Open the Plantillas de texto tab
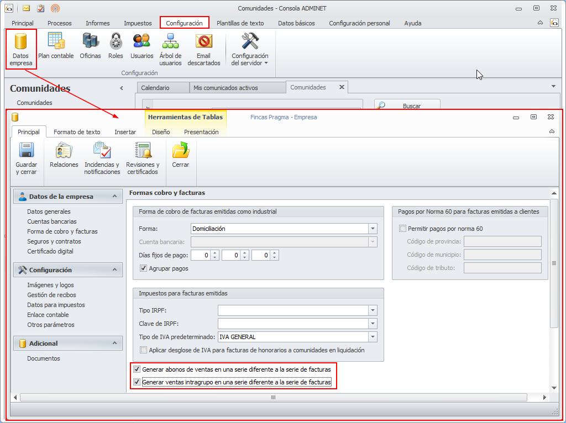 240,23
